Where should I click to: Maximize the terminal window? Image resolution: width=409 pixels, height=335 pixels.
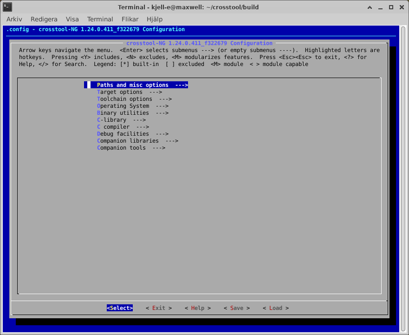[x=391, y=7]
